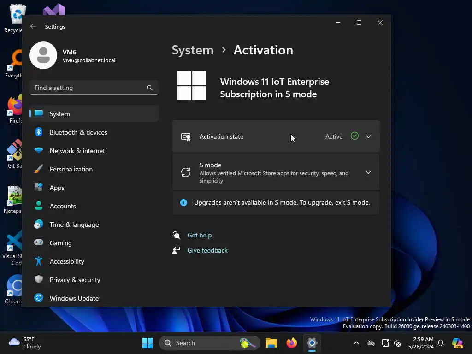Open Gaming settings category
Viewport: 472px width, 354px height.
(x=94, y=243)
